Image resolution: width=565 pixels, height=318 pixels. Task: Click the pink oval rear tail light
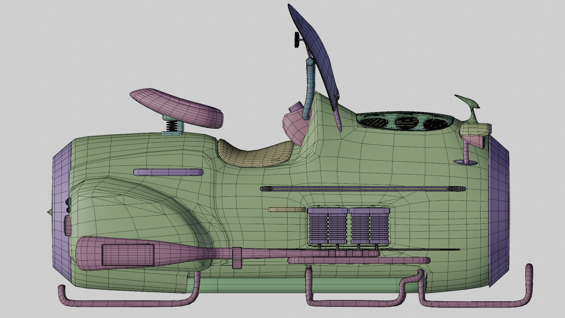point(67,225)
